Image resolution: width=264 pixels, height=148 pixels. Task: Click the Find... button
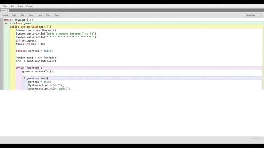[48, 15]
